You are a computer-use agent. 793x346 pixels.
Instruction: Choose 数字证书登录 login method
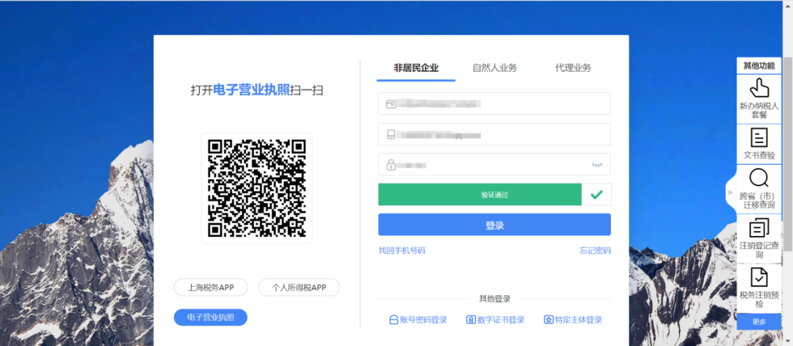tap(495, 320)
